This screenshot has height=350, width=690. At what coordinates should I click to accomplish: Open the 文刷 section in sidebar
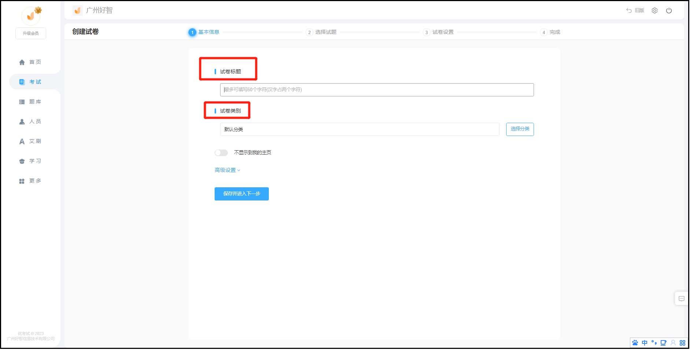click(30, 141)
